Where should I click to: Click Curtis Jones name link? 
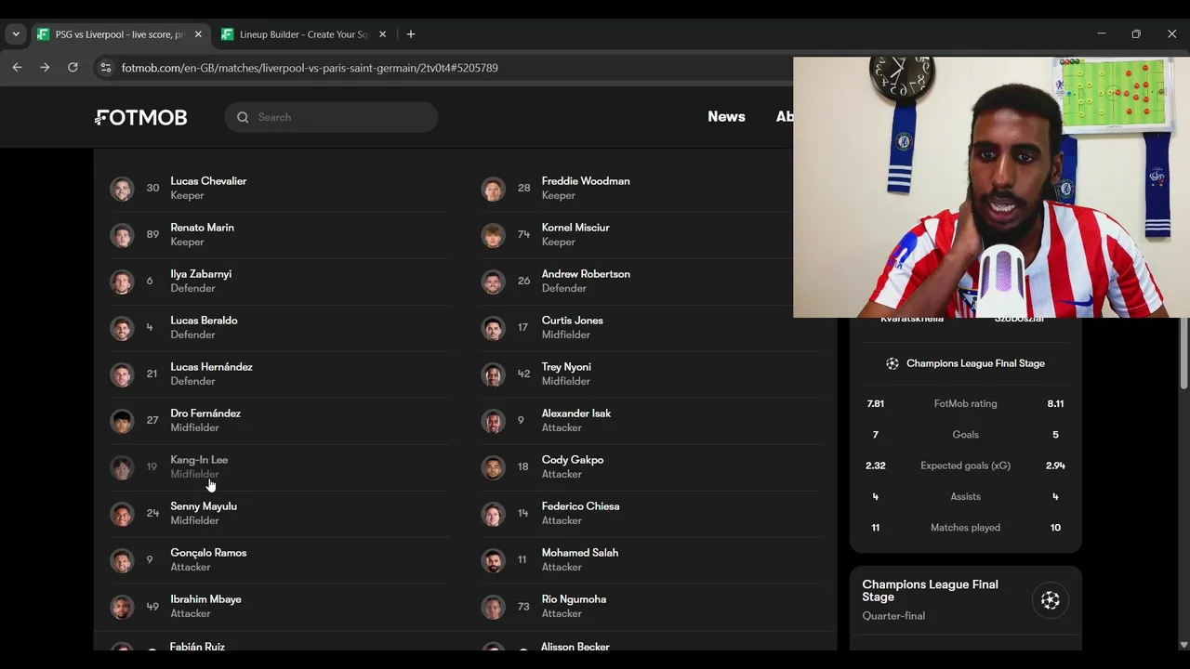pos(573,321)
